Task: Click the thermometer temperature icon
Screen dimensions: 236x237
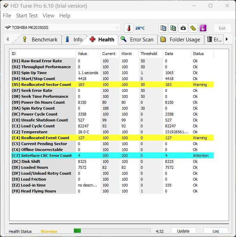Action: [x=129, y=28]
